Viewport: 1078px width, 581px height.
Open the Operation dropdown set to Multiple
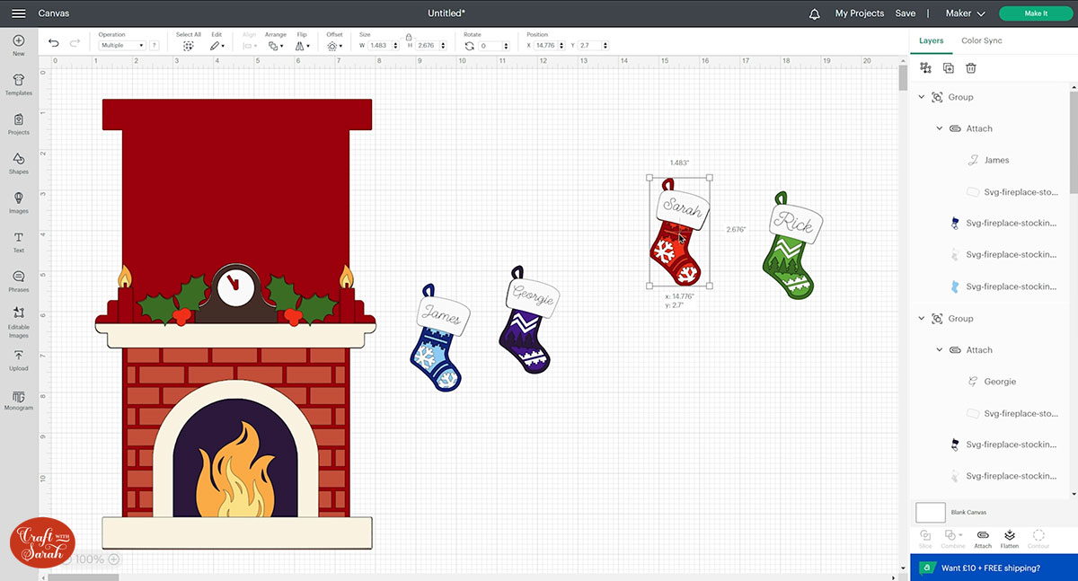(x=121, y=45)
